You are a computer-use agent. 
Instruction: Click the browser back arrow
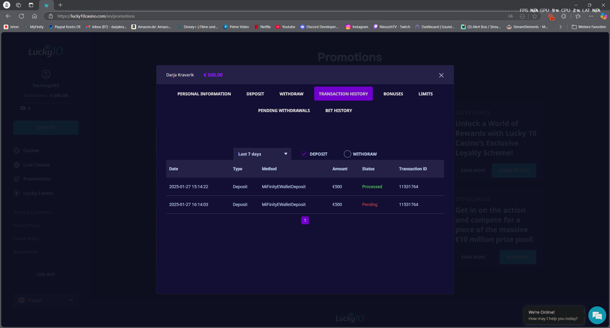pyautogui.click(x=8, y=16)
